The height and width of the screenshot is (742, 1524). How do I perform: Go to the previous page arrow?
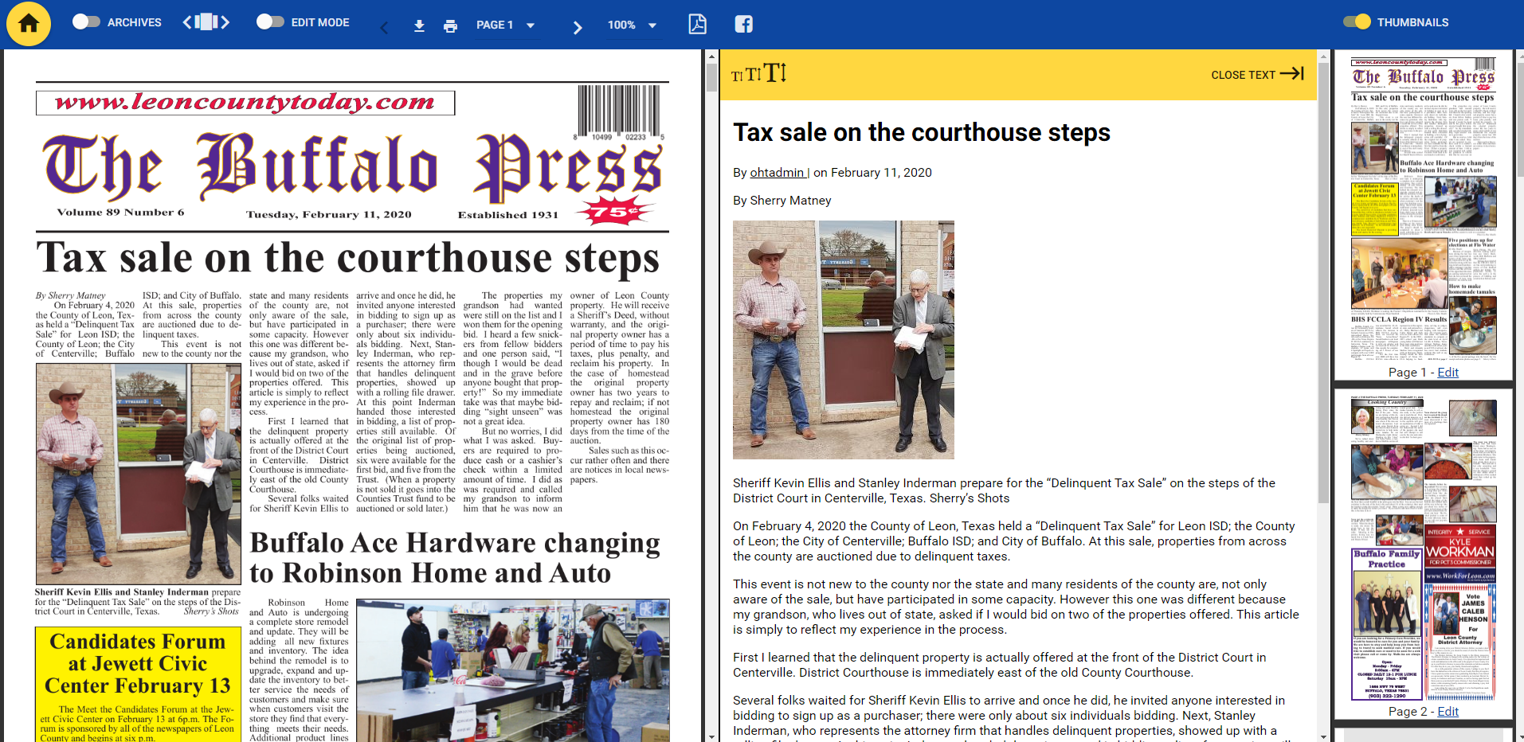[384, 28]
